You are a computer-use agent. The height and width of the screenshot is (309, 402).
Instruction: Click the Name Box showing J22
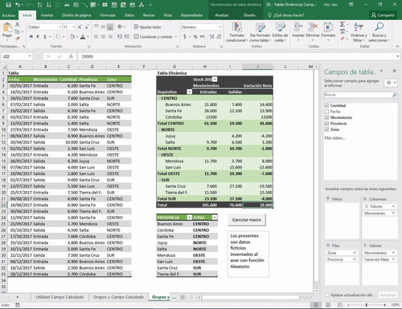[17, 56]
